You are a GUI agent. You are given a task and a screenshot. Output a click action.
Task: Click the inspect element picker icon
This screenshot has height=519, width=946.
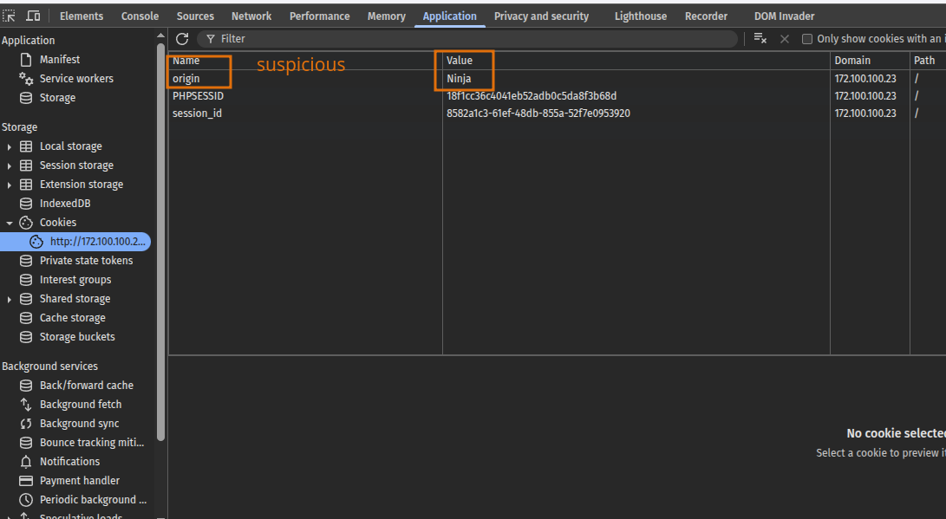pyautogui.click(x=10, y=16)
